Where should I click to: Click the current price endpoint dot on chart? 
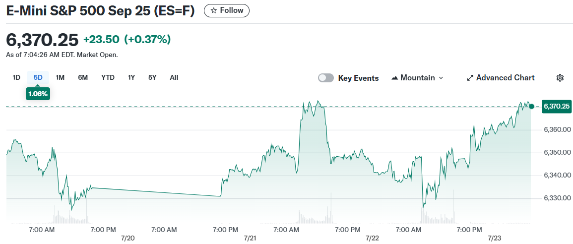[531, 106]
